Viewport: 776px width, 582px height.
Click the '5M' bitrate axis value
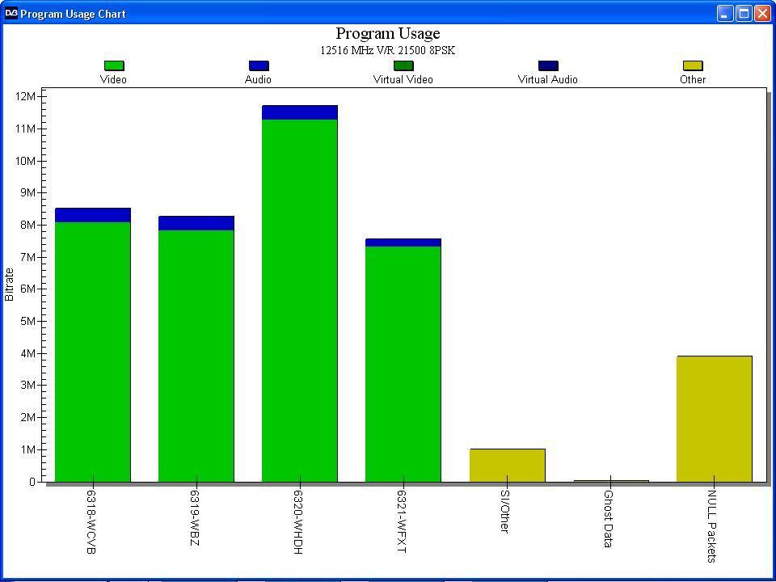point(28,321)
